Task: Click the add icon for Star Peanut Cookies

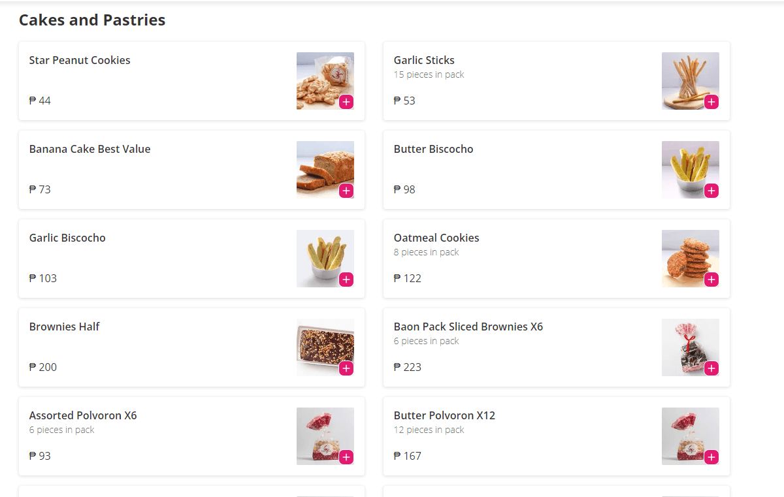Action: (347, 102)
